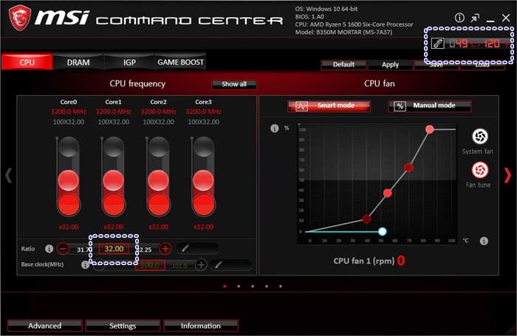This screenshot has height=336, width=517.
Task: Go to the third page dot indicator
Action: coord(253,287)
